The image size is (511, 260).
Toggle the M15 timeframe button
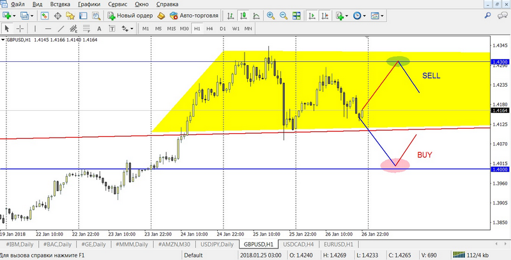[171, 29]
